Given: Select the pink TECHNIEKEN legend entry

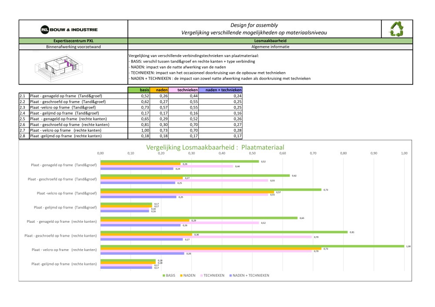Looking at the screenshot, I should point(212,275).
